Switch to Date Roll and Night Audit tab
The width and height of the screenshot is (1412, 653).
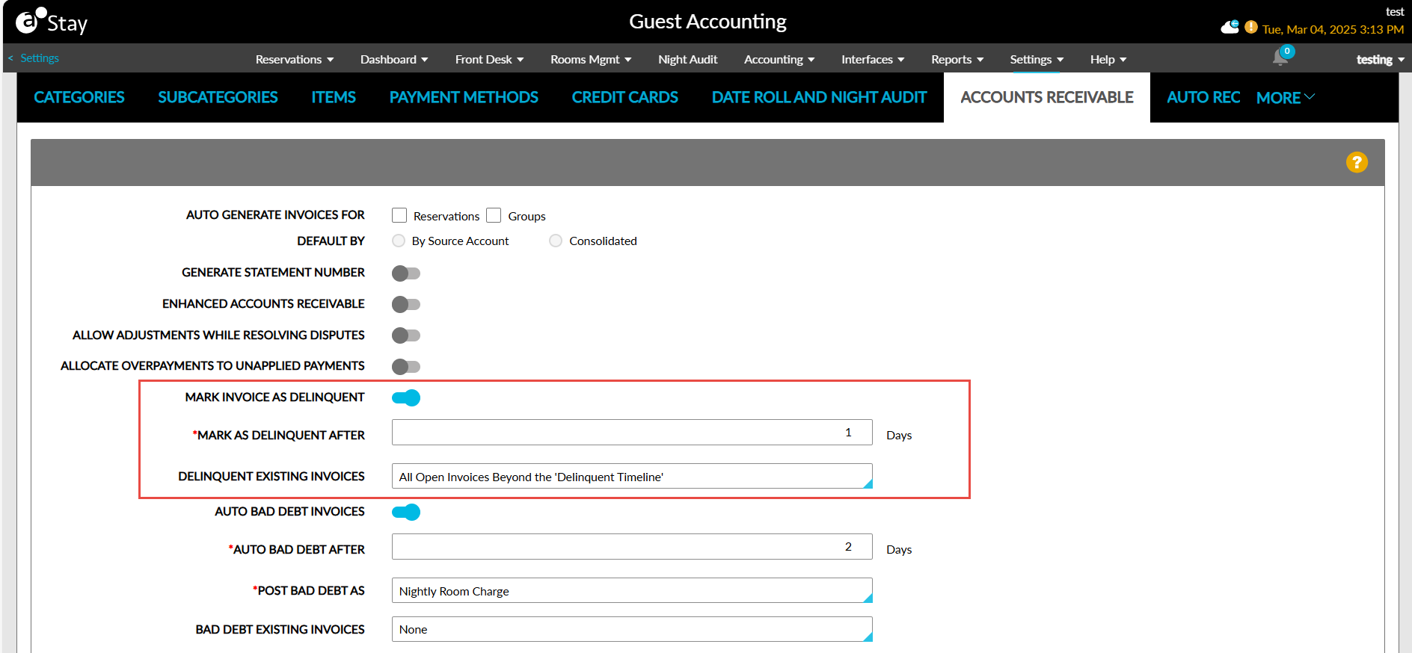pyautogui.click(x=819, y=97)
